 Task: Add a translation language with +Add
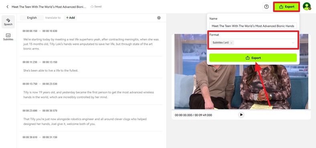click(70, 18)
